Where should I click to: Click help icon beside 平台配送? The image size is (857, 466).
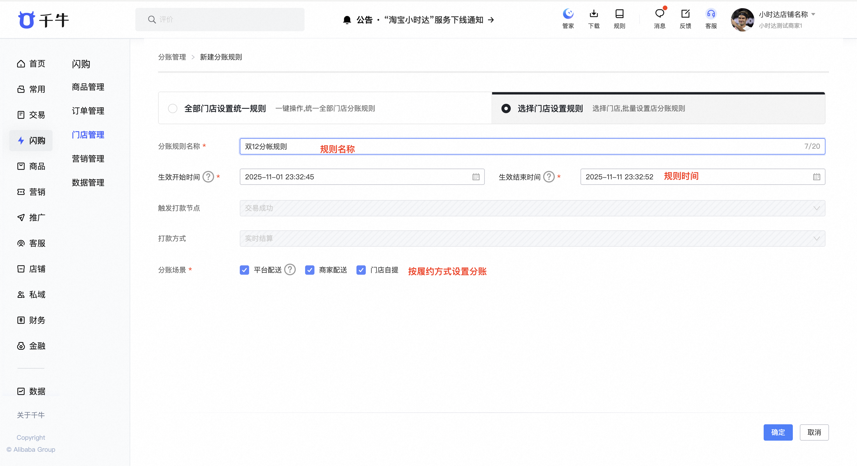pyautogui.click(x=290, y=269)
